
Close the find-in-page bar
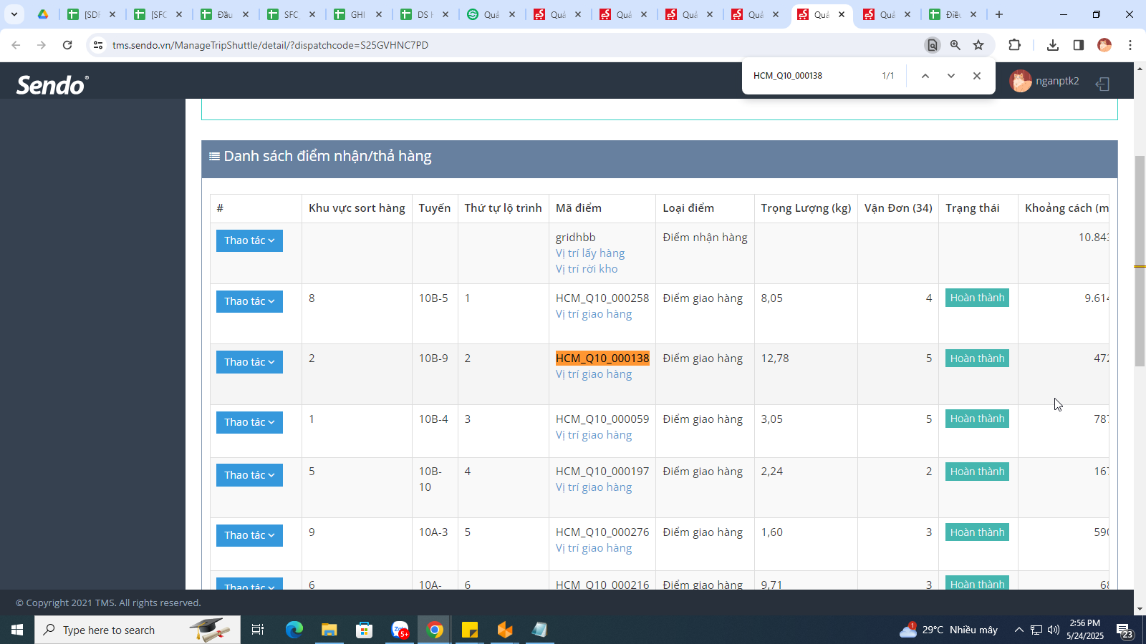pos(977,76)
